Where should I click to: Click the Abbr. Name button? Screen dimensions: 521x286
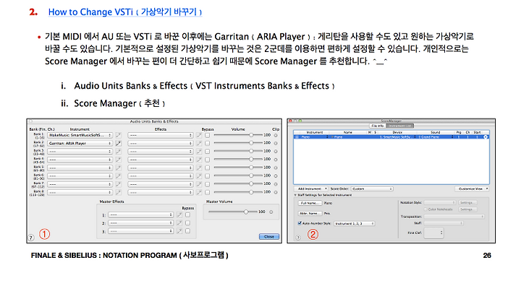point(310,213)
